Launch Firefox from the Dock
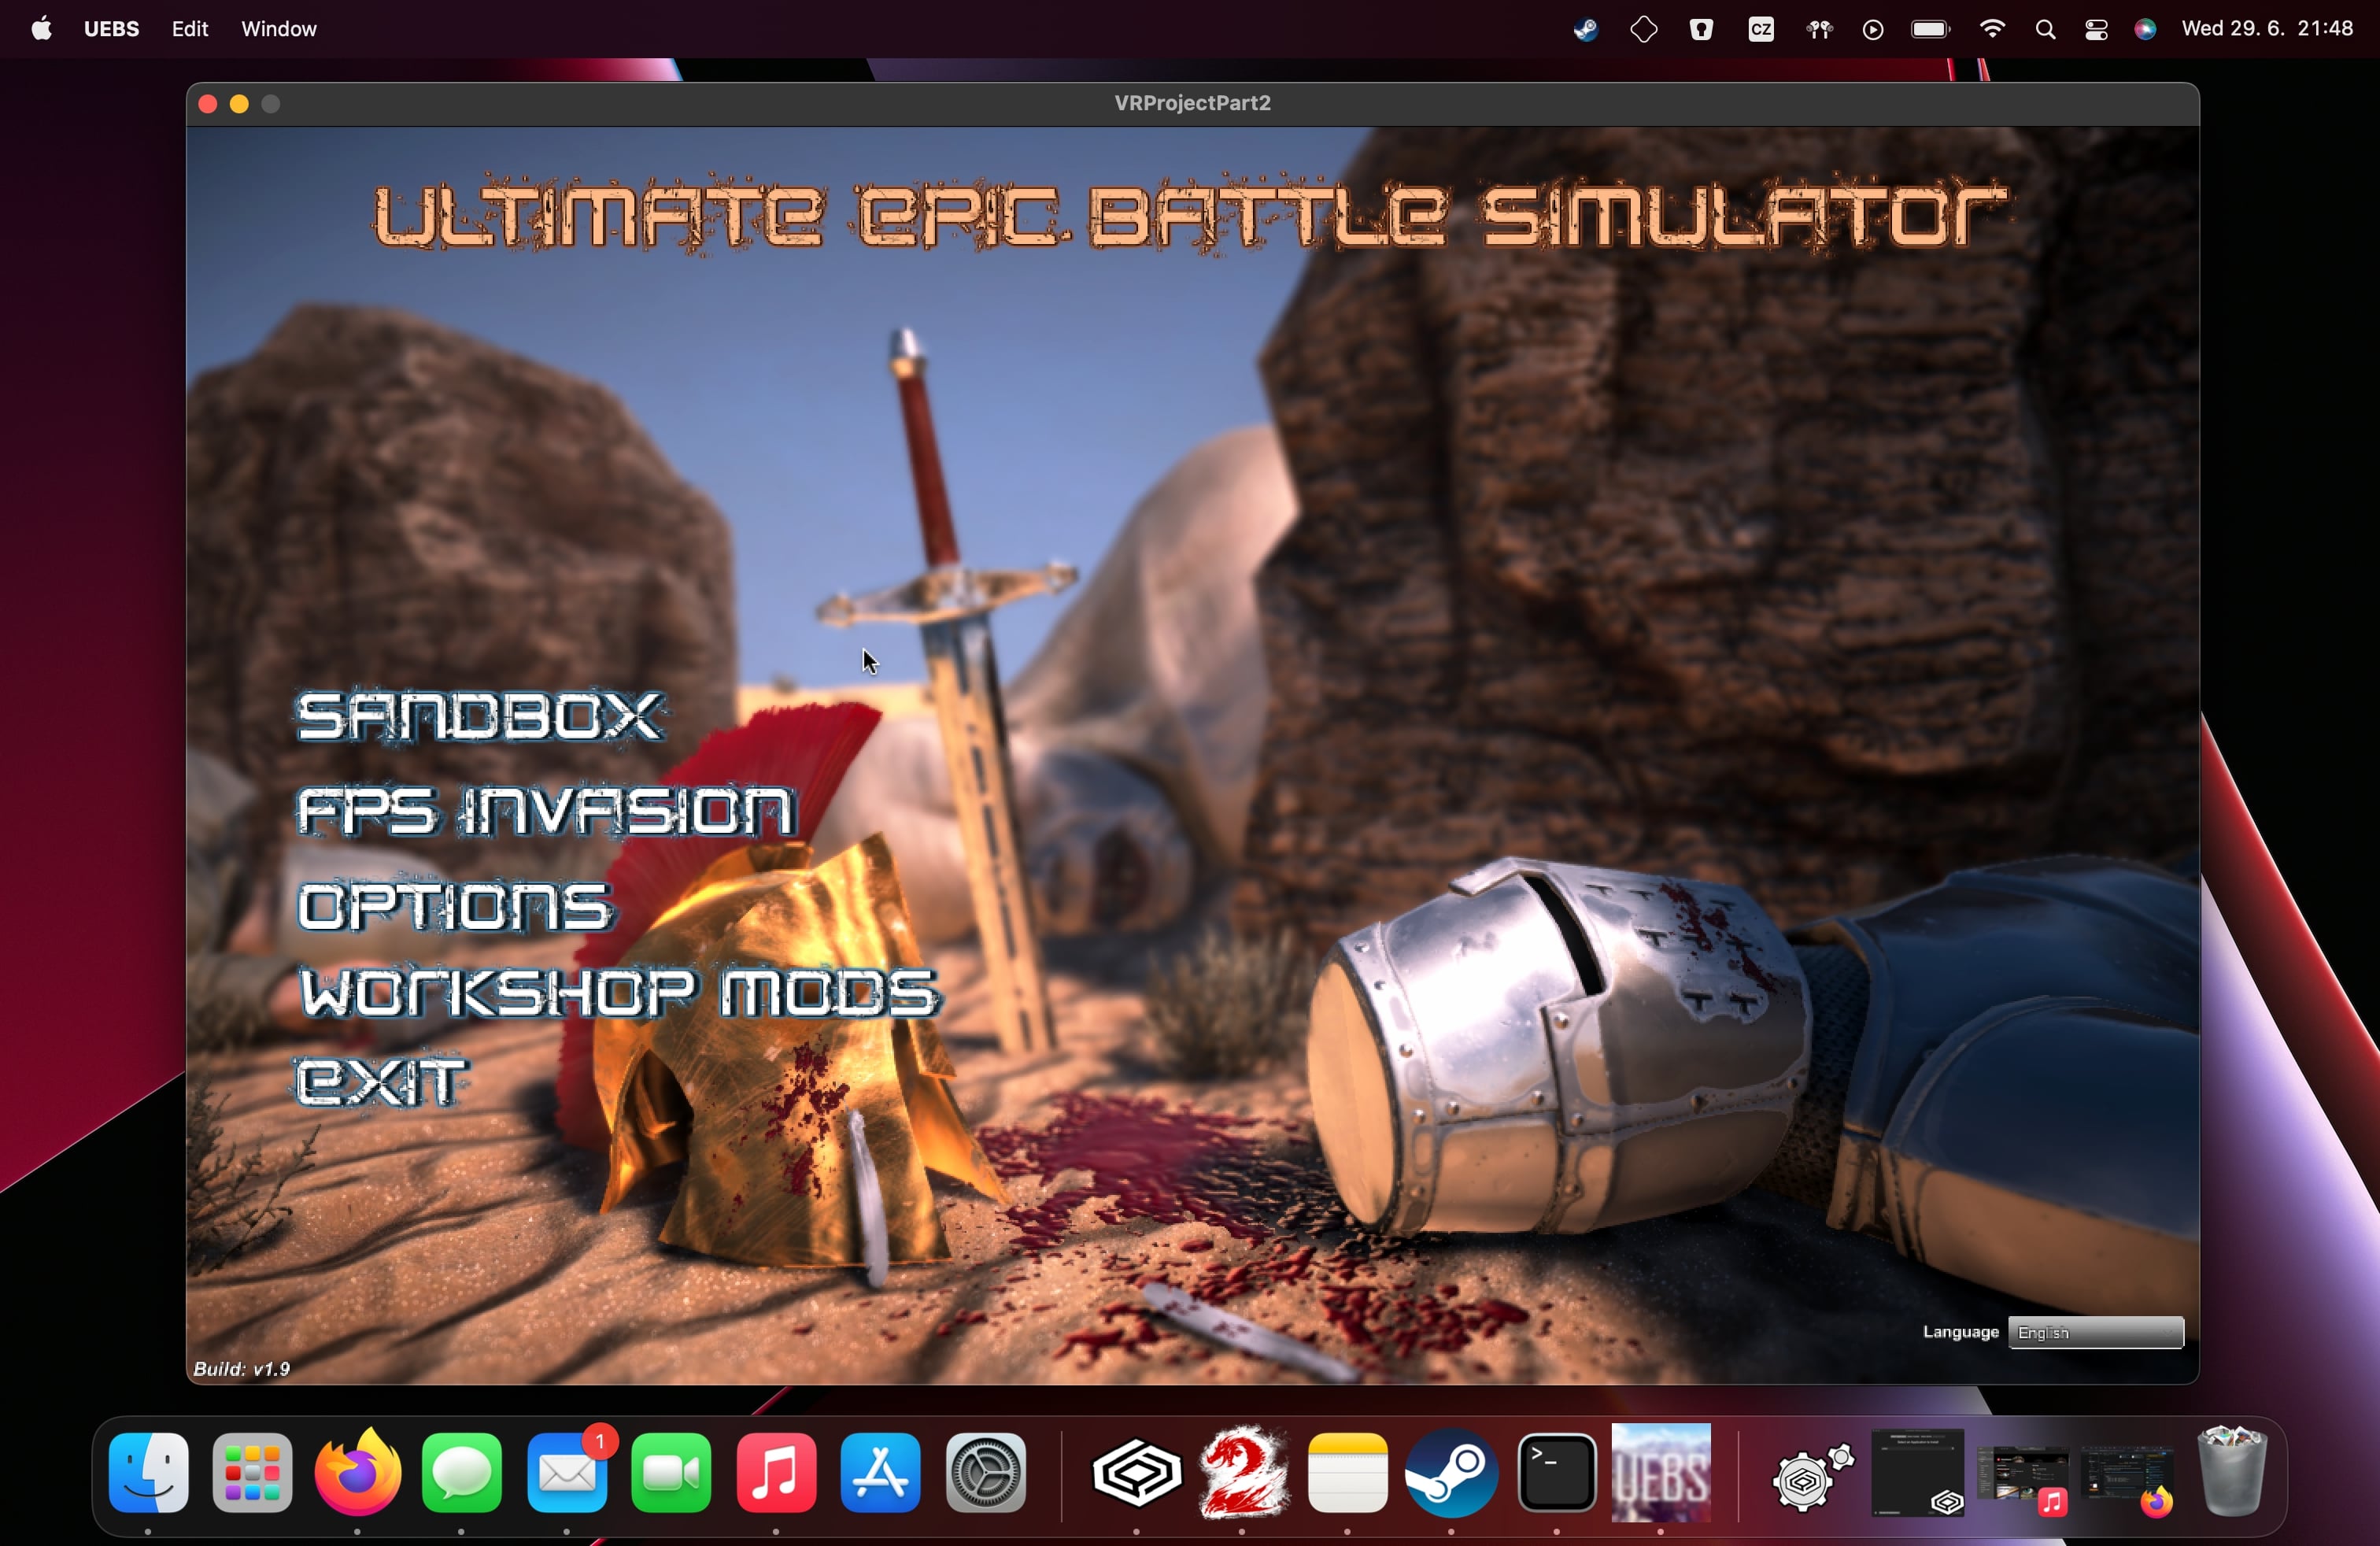The image size is (2380, 1546). pos(358,1473)
